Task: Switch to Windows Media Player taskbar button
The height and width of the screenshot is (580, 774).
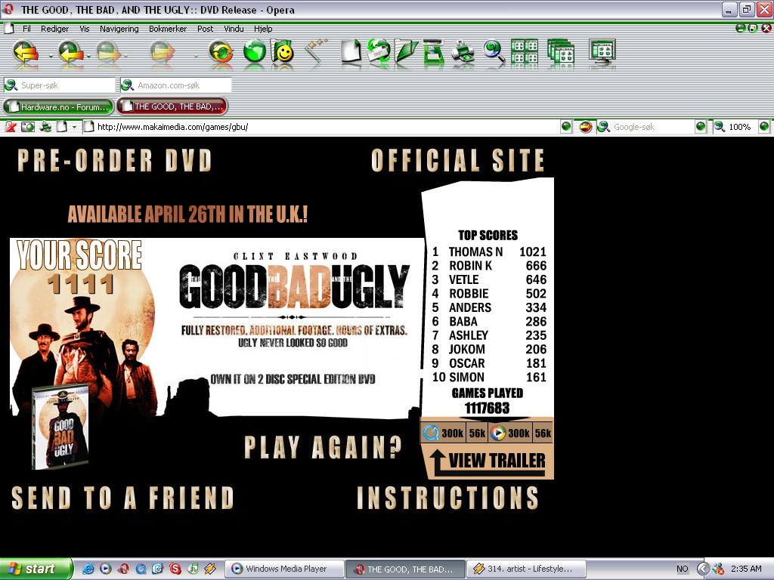Action: coord(285,569)
